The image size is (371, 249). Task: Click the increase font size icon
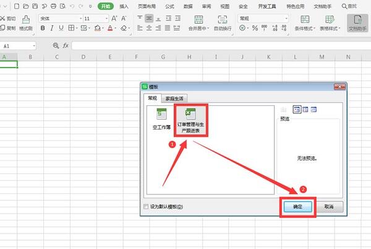coord(114,18)
